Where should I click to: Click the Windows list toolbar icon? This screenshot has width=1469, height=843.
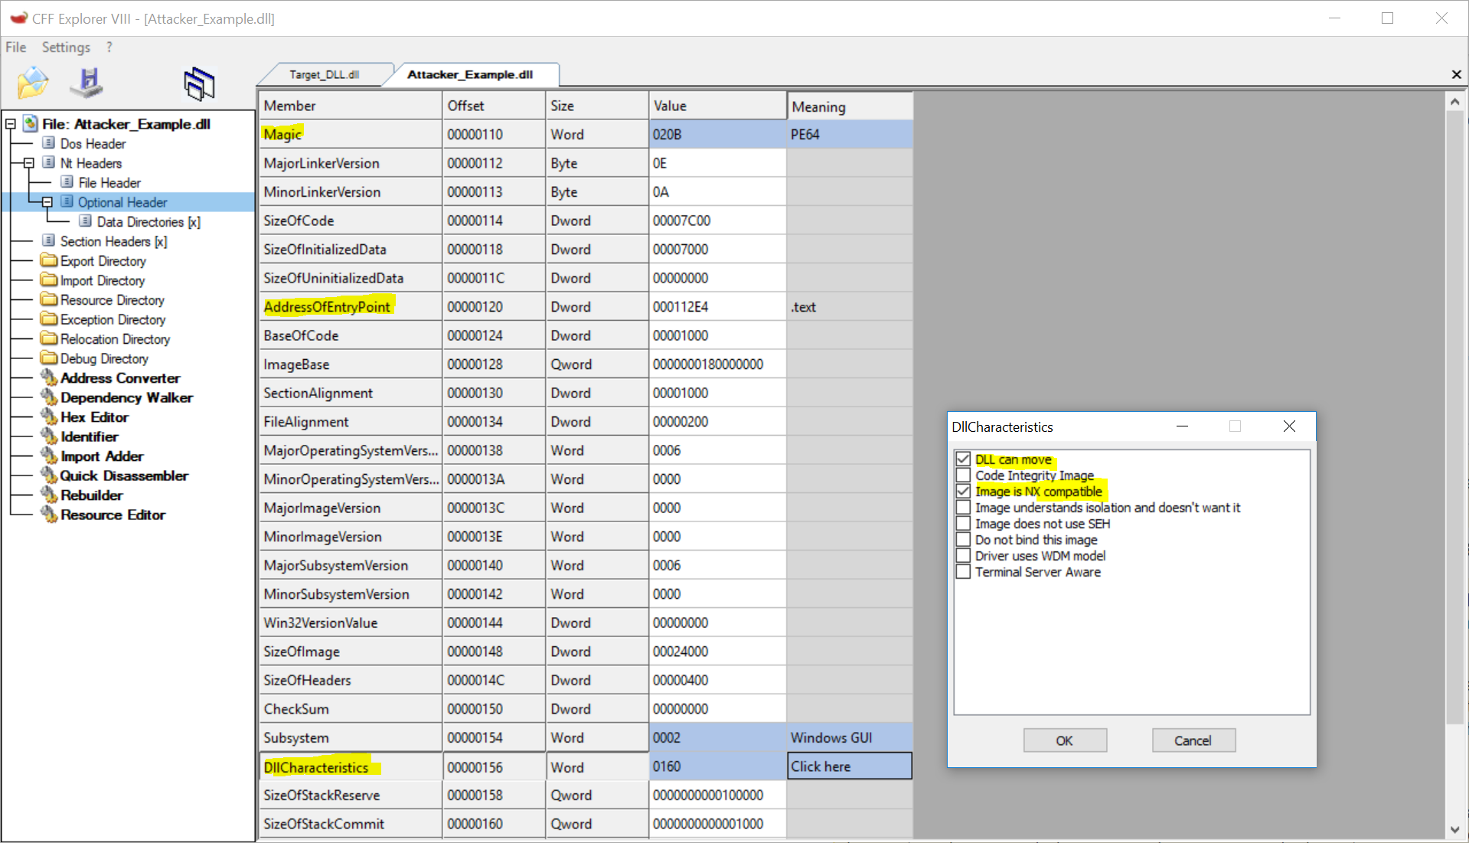coord(199,83)
